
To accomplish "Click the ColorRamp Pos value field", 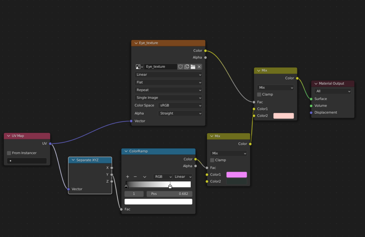I will 169,194.
